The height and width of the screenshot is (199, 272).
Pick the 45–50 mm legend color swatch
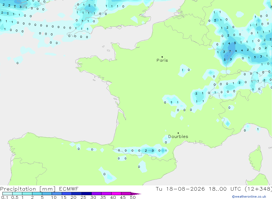click(x=126, y=194)
